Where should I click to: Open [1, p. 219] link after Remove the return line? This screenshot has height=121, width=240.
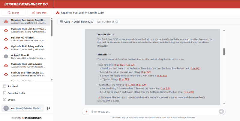click(x=165, y=88)
